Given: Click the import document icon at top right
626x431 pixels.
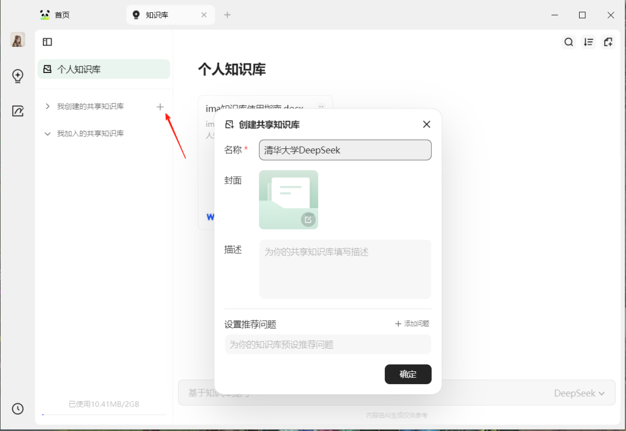Looking at the screenshot, I should pos(608,42).
